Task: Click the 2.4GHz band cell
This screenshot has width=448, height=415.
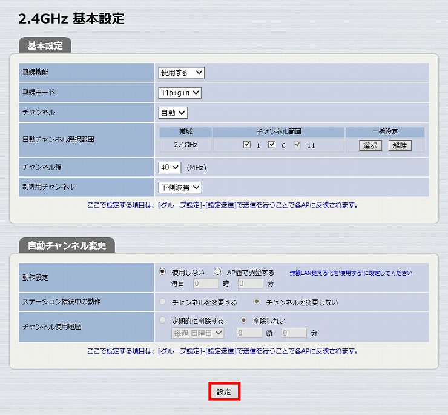Action: tap(186, 145)
